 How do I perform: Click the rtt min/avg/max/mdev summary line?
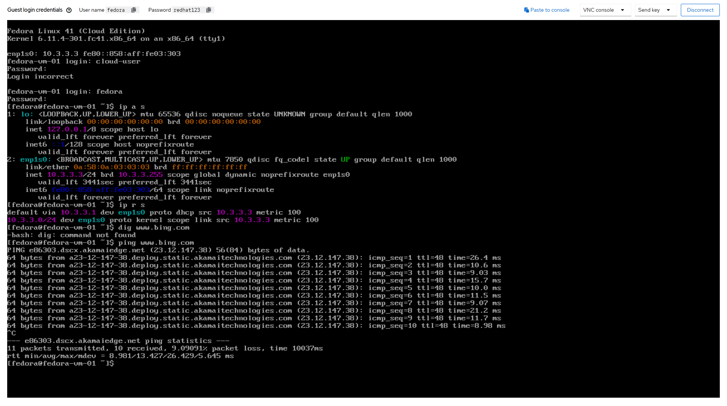pos(120,356)
